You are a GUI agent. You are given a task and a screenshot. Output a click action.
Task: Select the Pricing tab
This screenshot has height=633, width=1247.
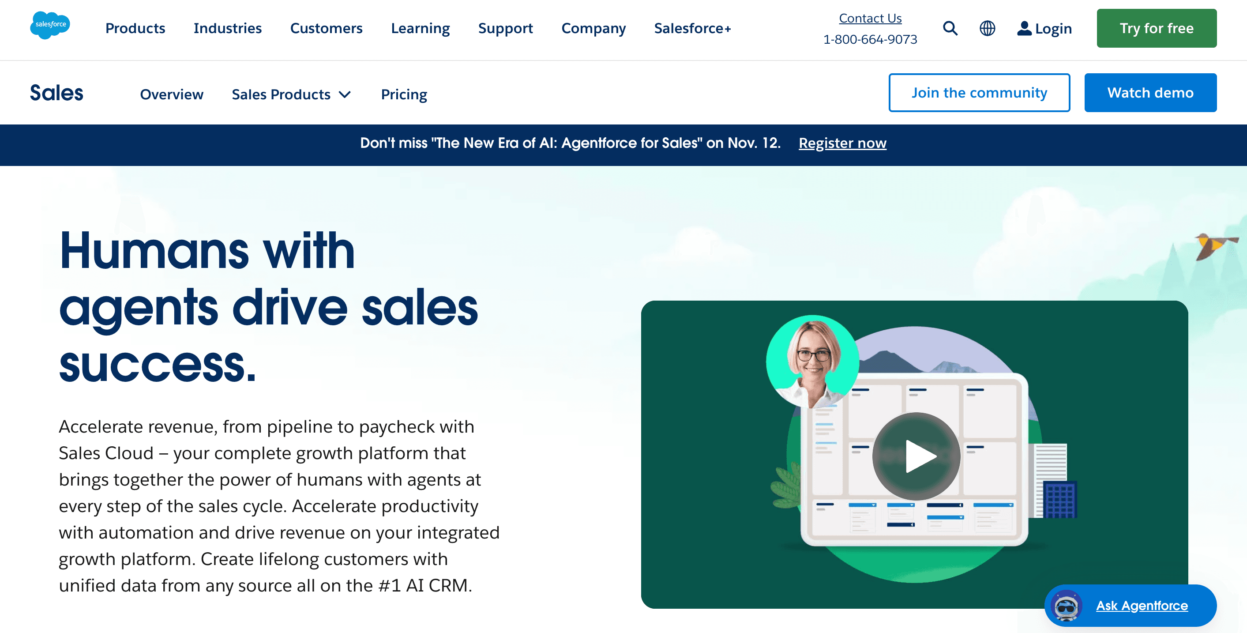tap(404, 94)
